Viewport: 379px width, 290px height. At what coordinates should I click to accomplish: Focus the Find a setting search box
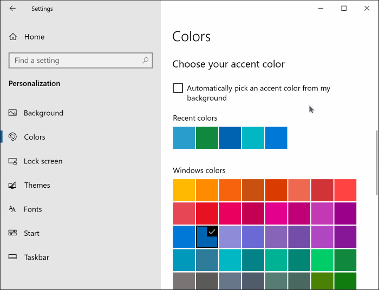81,61
